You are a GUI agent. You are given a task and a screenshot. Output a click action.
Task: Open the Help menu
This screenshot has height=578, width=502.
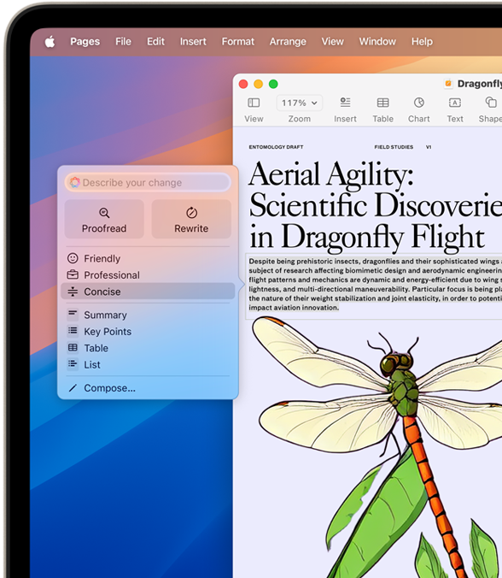pyautogui.click(x=422, y=42)
